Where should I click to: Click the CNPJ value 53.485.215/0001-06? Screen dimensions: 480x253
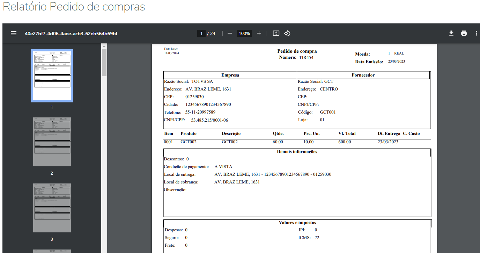pyautogui.click(x=209, y=120)
